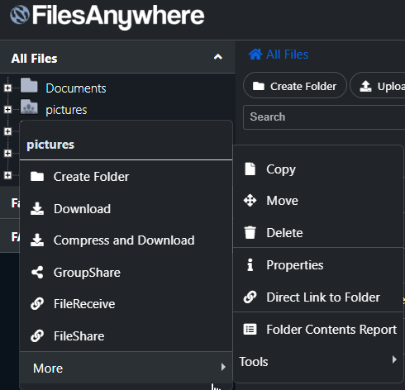Click the four-arrow icon beside Move
Viewport: 405px width, 390px height.
[250, 201]
